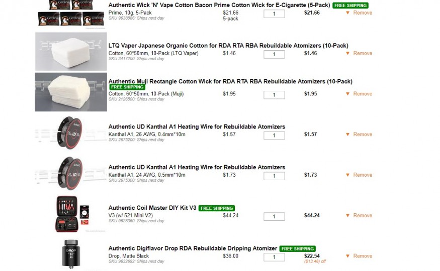Click the "SKU 2675200: Ships next day" text

136,140
